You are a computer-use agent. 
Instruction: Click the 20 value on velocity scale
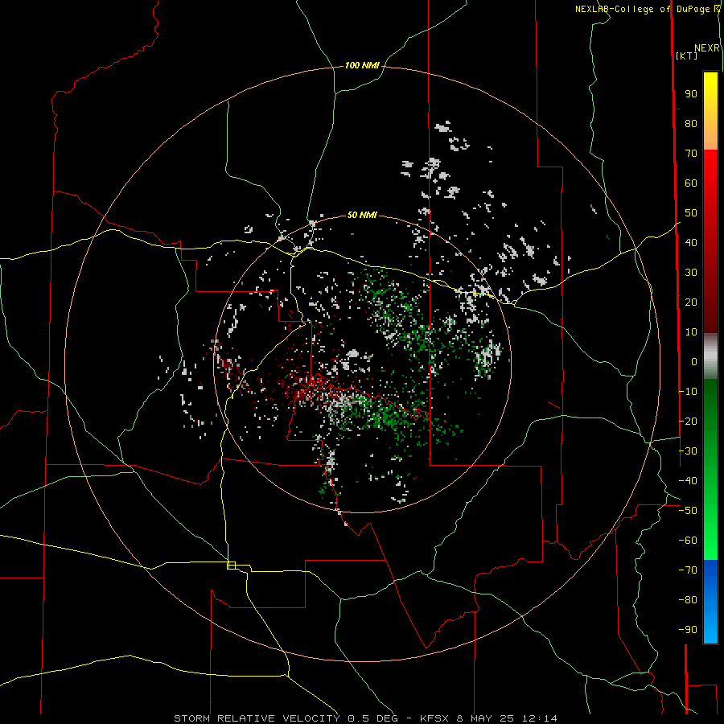691,302
